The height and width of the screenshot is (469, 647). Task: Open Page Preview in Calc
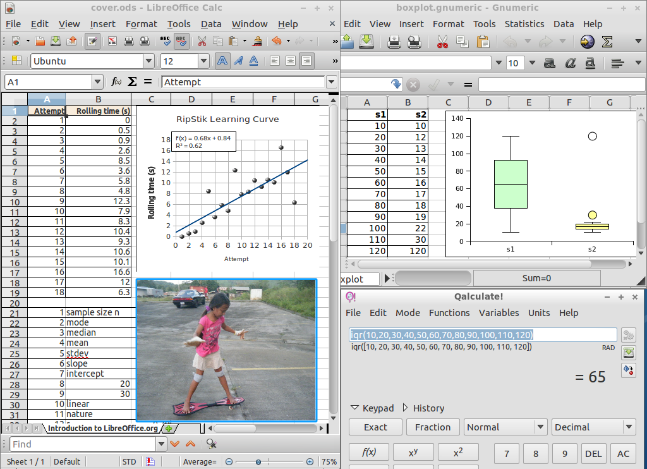(x=145, y=41)
